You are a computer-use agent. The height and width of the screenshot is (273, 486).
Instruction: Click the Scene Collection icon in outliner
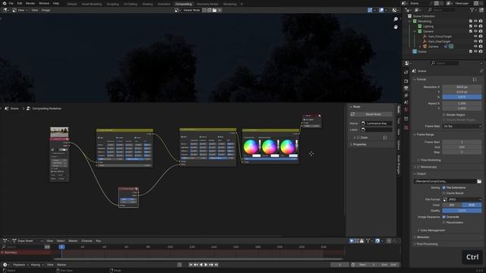[410, 16]
